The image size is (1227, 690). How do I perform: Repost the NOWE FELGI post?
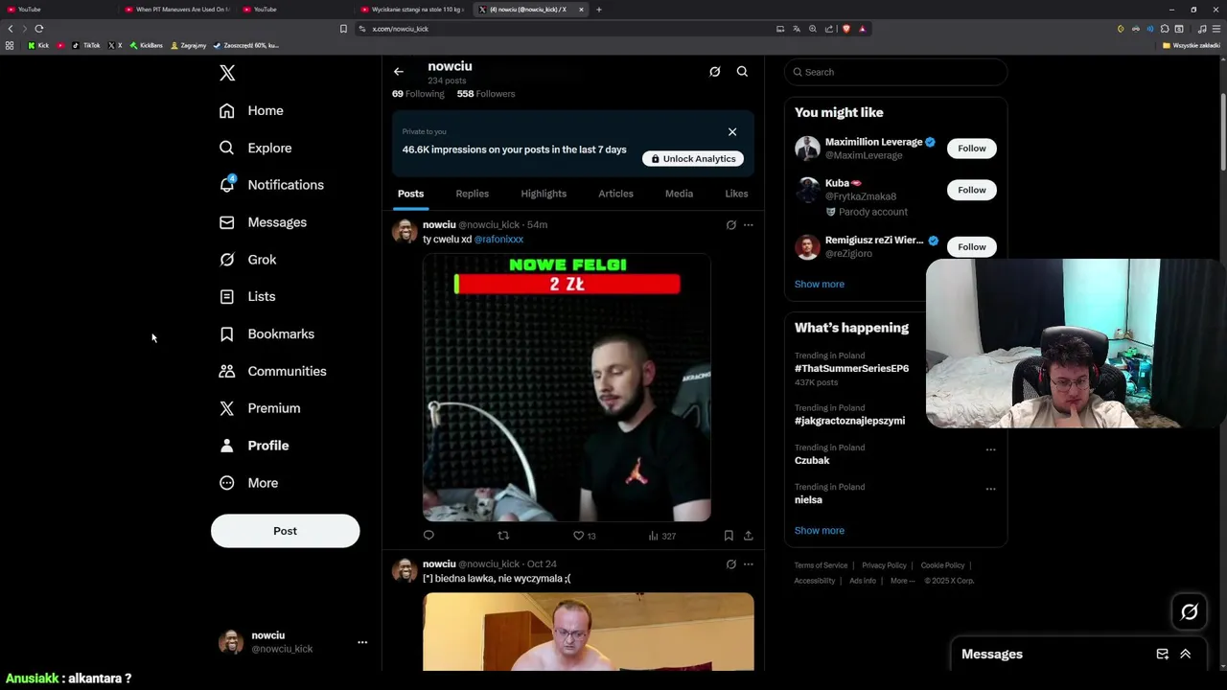[x=503, y=536]
